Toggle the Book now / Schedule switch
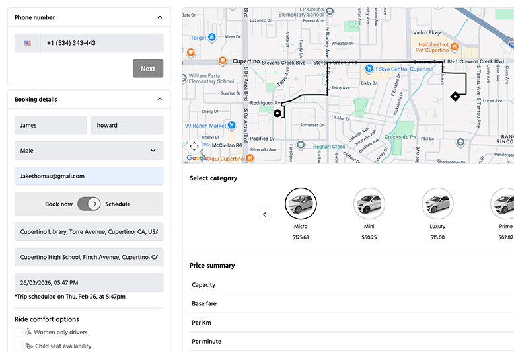 tap(89, 204)
